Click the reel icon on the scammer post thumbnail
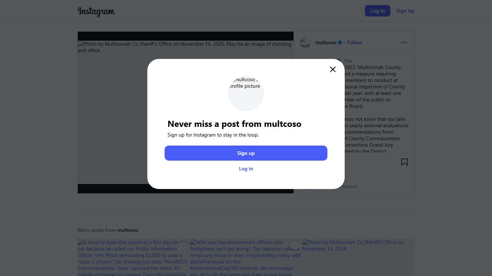 coord(183,246)
